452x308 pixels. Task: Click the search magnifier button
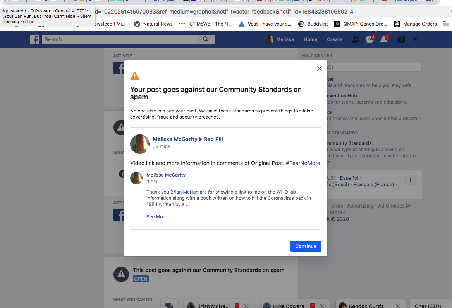(x=206, y=39)
